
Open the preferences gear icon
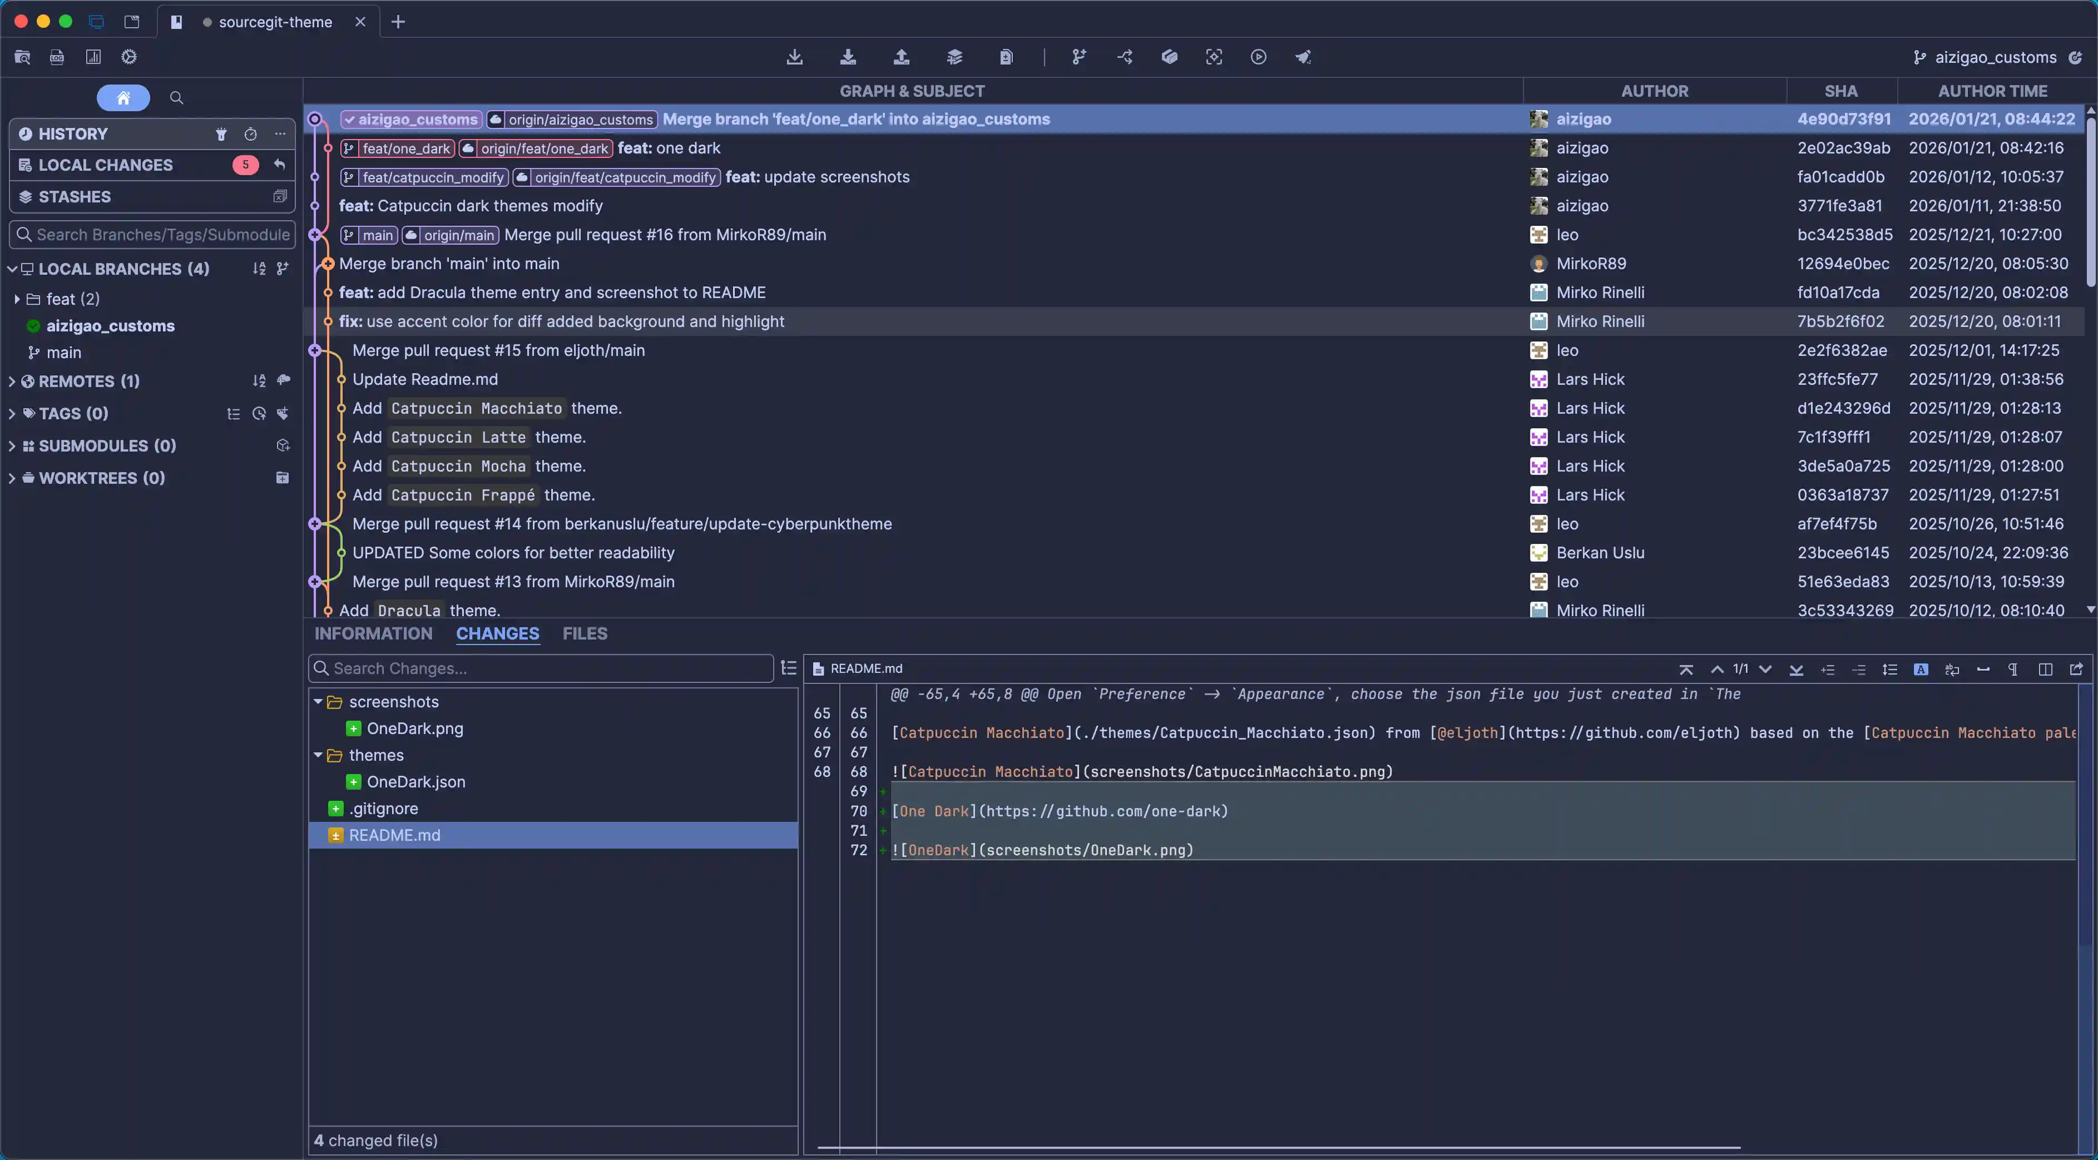click(x=128, y=57)
